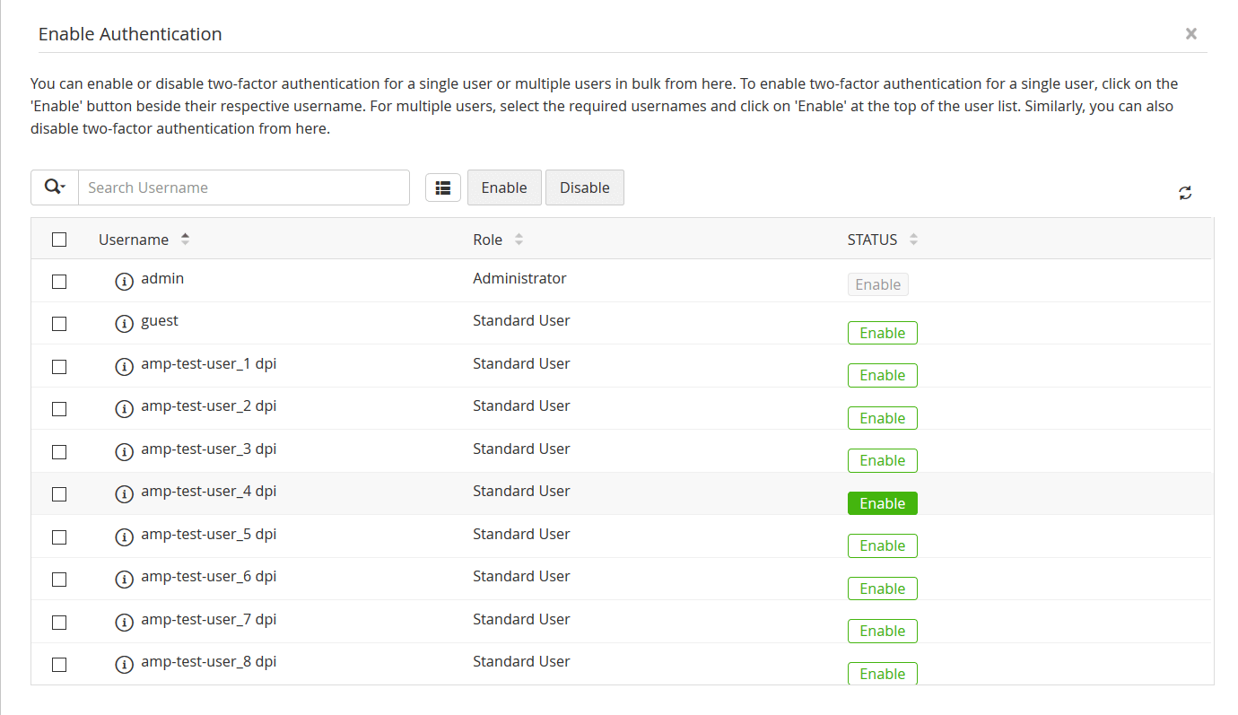
Task: Show info for amp-test-user_8
Action: tap(125, 665)
